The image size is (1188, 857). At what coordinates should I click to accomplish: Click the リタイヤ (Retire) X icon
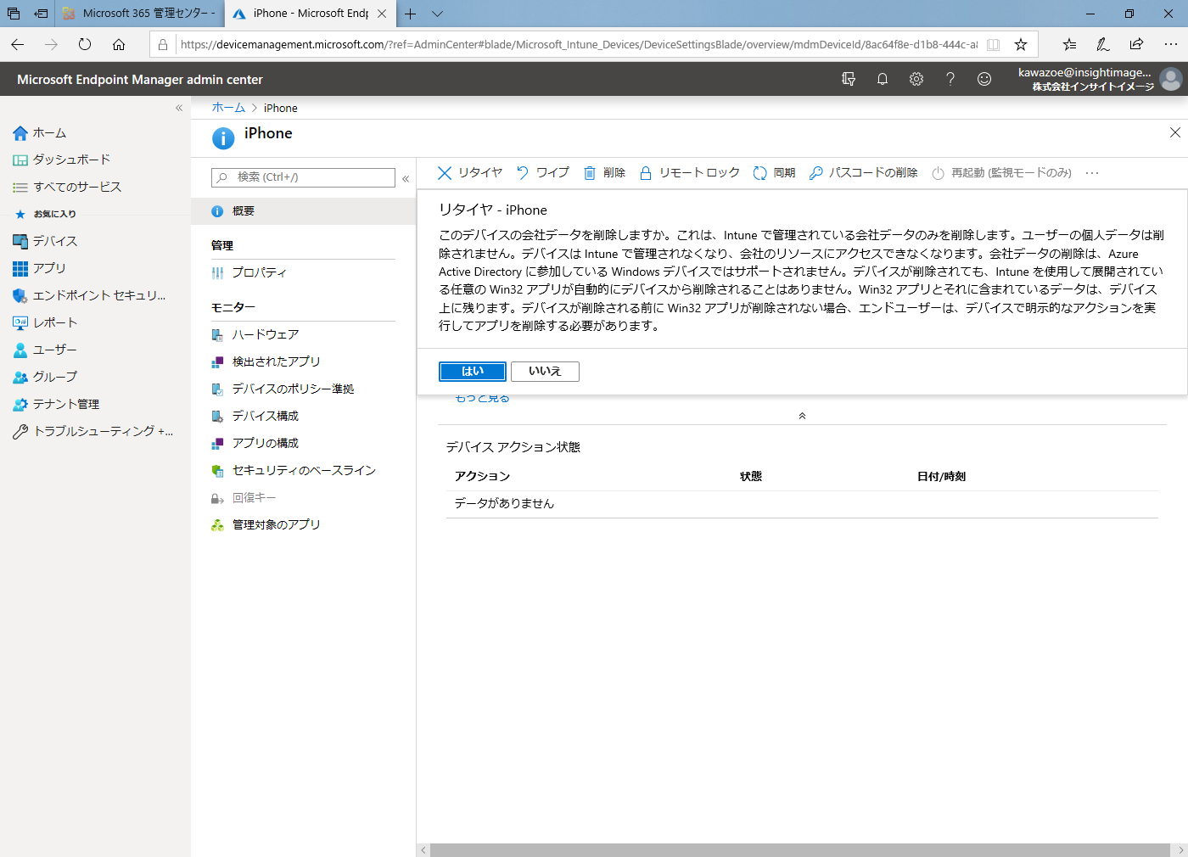[445, 173]
